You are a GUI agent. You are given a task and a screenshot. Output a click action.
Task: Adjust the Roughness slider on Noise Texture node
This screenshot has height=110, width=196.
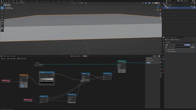pyautogui.click(x=24, y=86)
